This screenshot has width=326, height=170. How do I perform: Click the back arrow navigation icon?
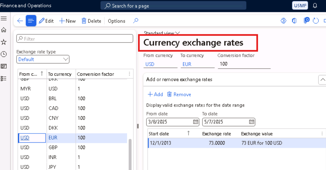20,21
